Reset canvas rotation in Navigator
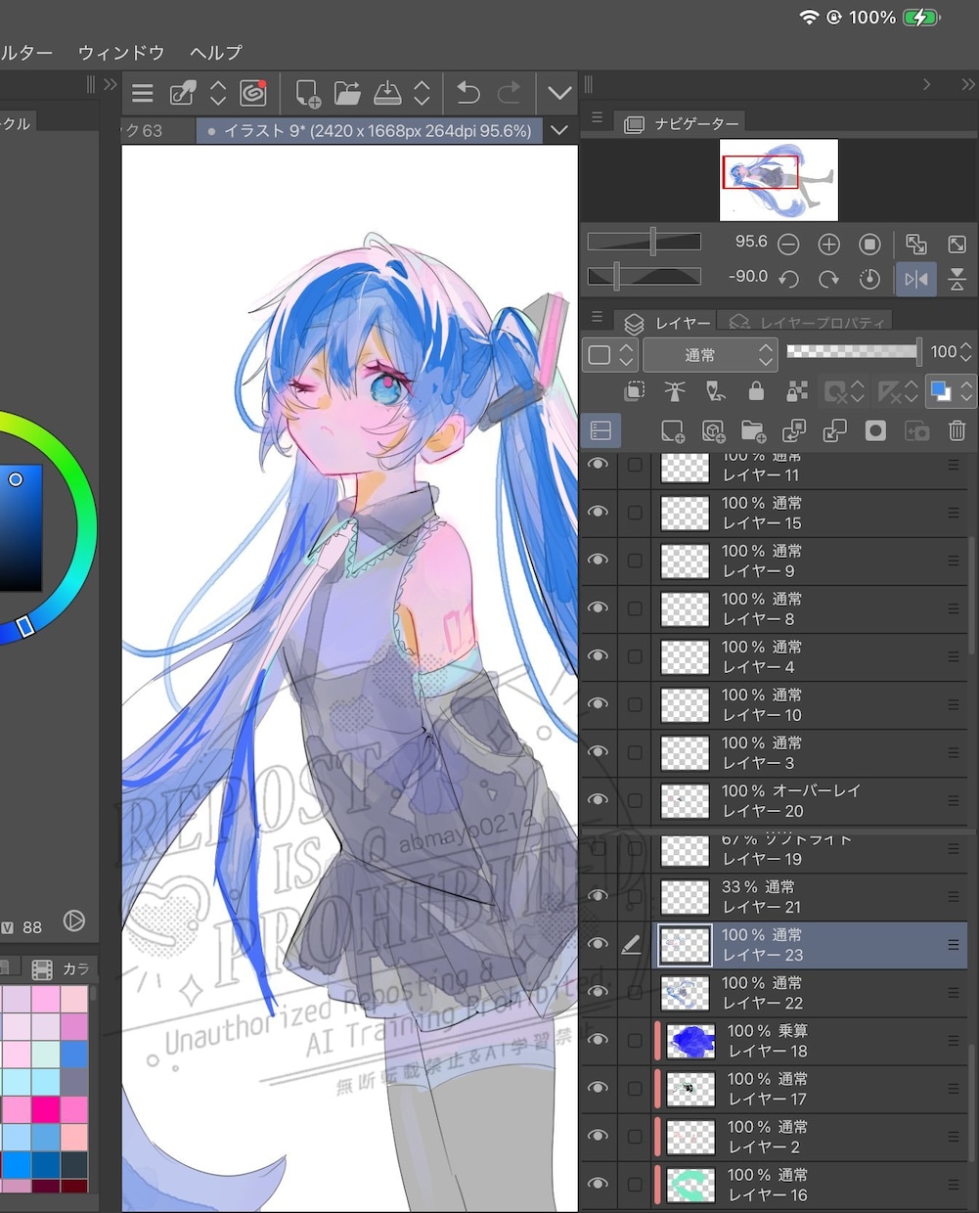The image size is (979, 1213). click(869, 279)
